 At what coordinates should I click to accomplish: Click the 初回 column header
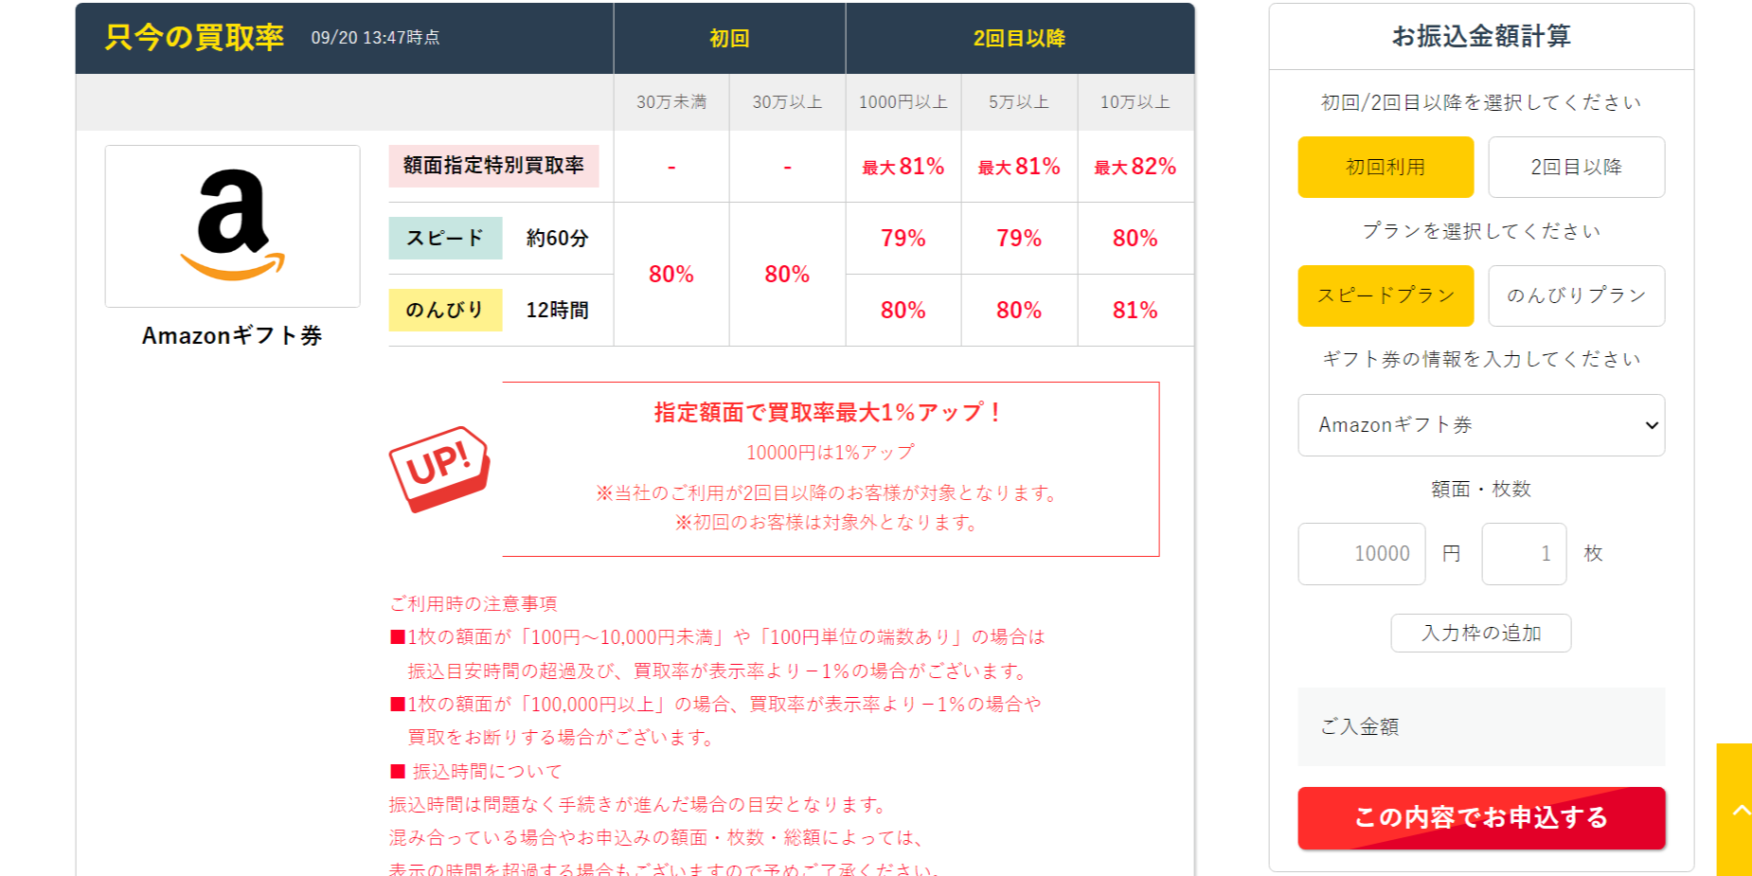pos(729,39)
